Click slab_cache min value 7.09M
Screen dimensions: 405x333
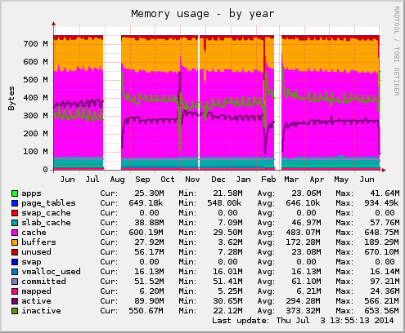tap(231, 223)
